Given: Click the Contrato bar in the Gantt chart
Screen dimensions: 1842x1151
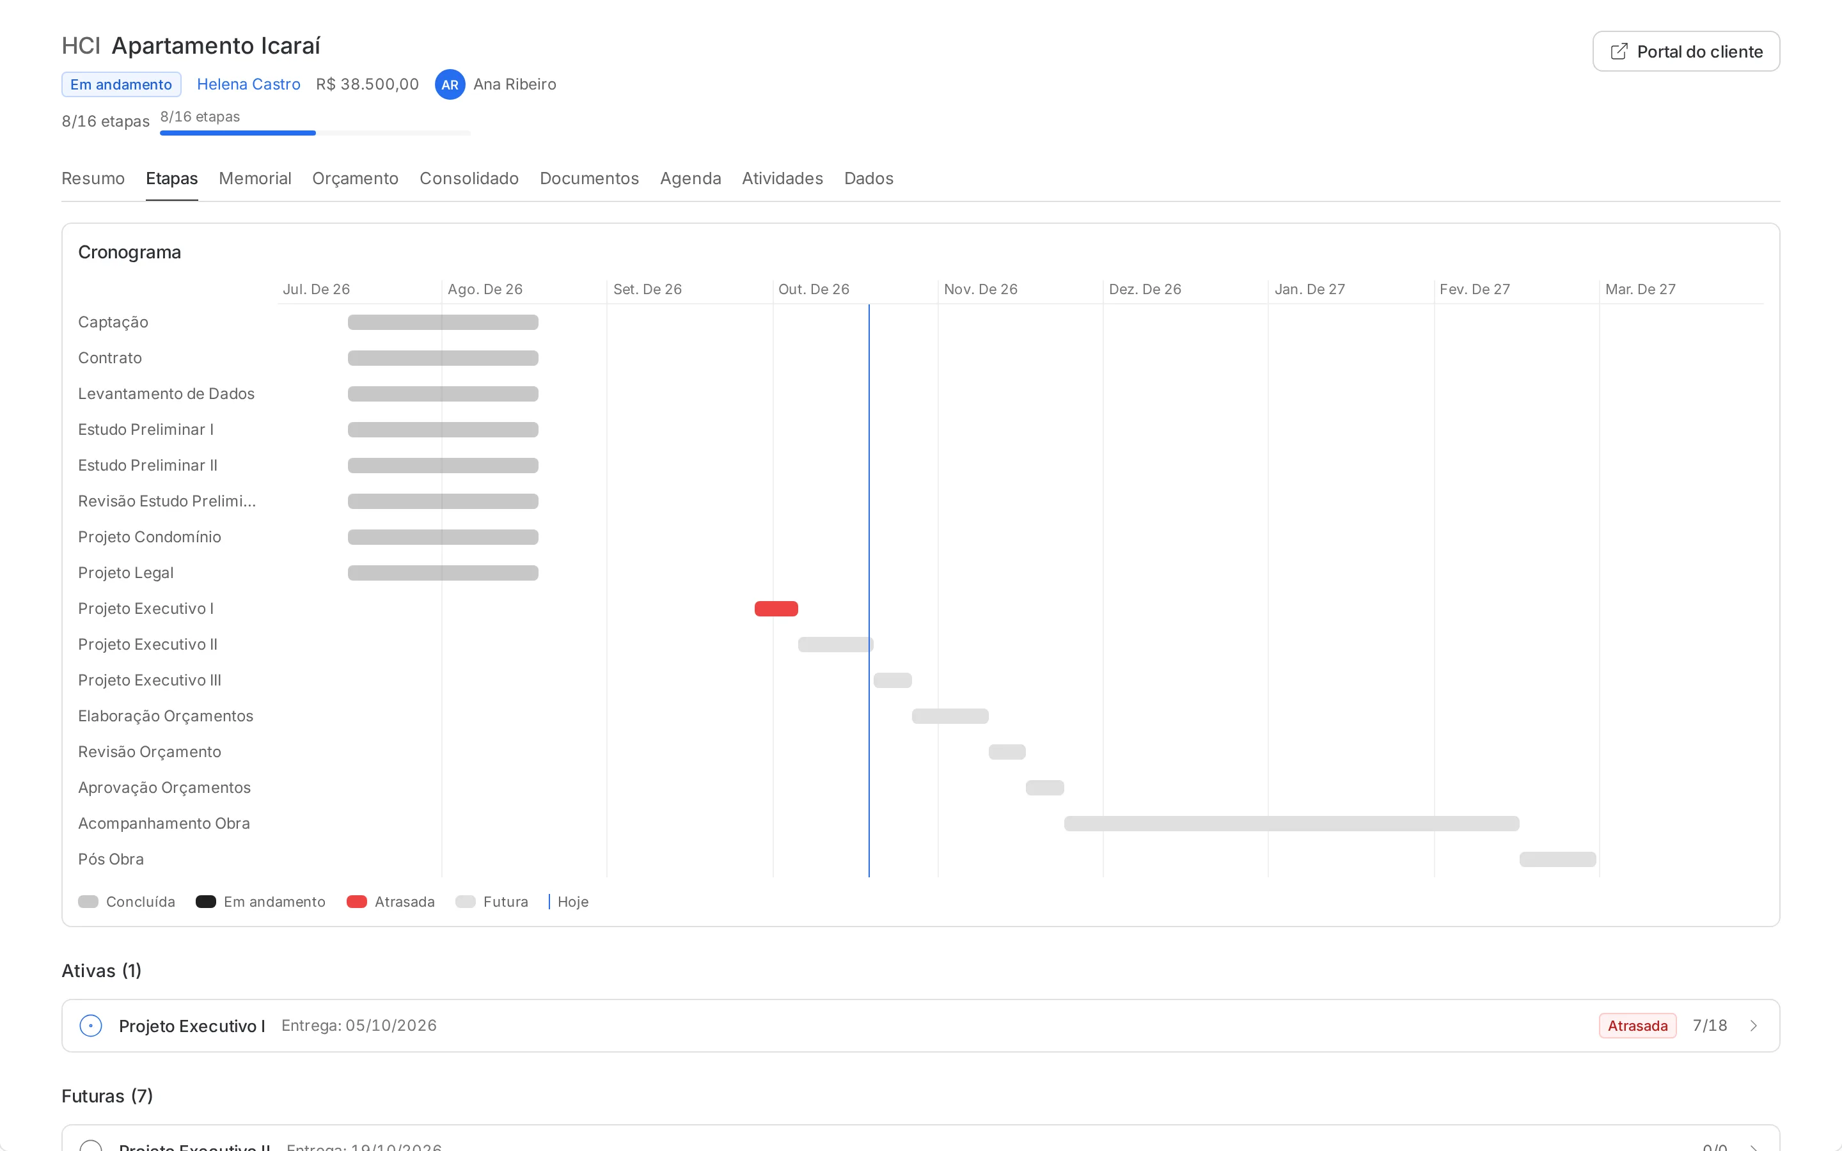Looking at the screenshot, I should pos(443,358).
